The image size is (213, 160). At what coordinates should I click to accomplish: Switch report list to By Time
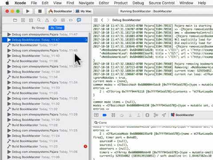[56, 28]
